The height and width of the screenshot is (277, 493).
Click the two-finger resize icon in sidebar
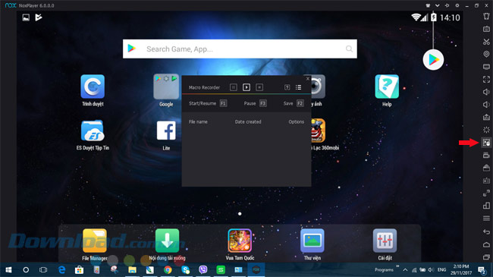[486, 193]
